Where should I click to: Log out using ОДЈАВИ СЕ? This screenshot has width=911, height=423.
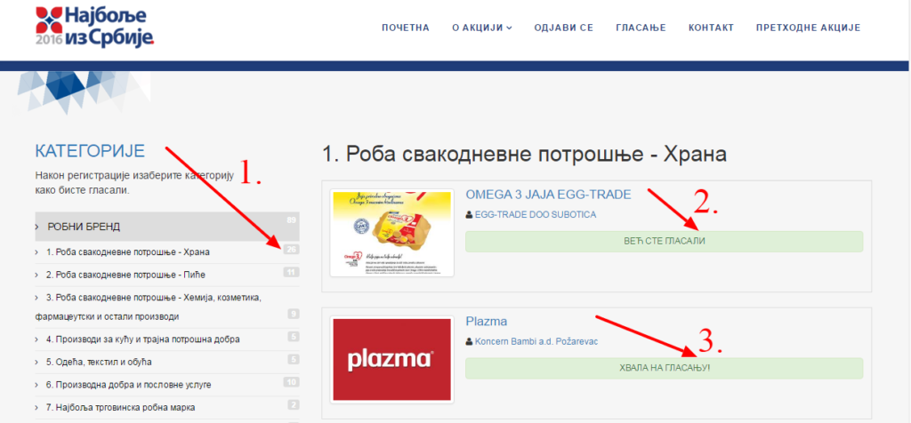(563, 28)
